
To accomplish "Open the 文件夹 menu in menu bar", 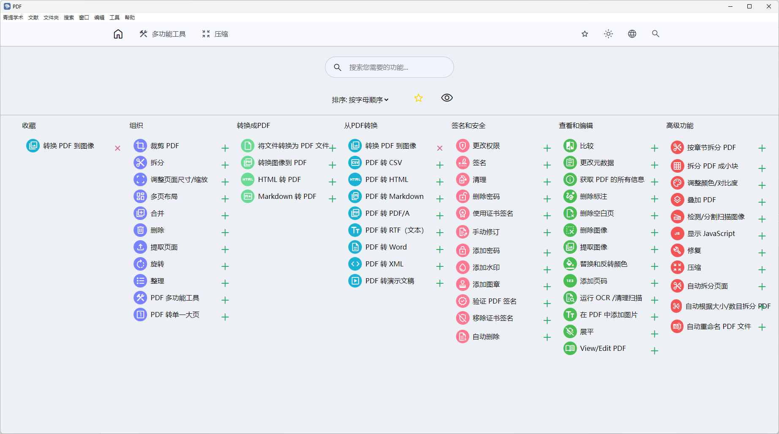I will point(51,18).
